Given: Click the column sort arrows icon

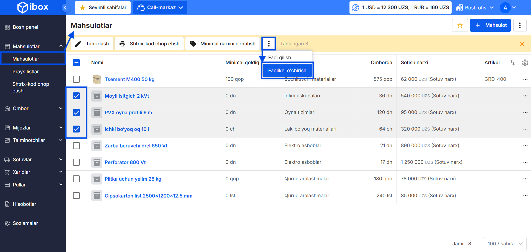Looking at the screenshot, I should click(512, 63).
